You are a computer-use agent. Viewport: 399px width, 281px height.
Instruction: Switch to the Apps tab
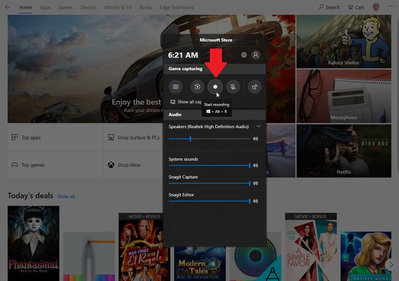[x=45, y=7]
